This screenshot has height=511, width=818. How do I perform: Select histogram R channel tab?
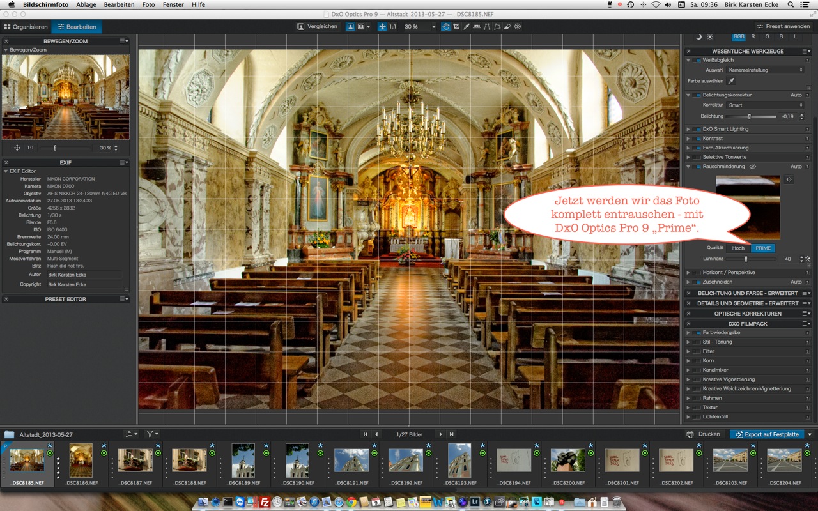(753, 37)
